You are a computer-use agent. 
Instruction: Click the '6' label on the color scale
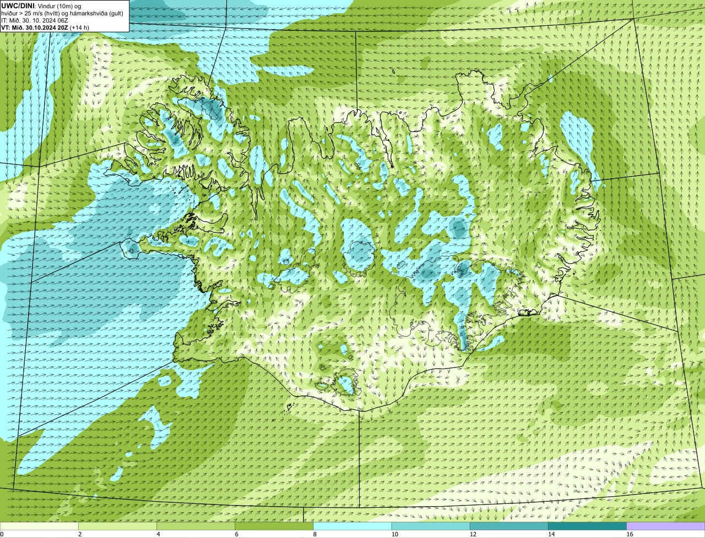[236, 534]
